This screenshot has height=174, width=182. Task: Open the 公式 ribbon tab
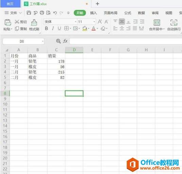[128, 13]
